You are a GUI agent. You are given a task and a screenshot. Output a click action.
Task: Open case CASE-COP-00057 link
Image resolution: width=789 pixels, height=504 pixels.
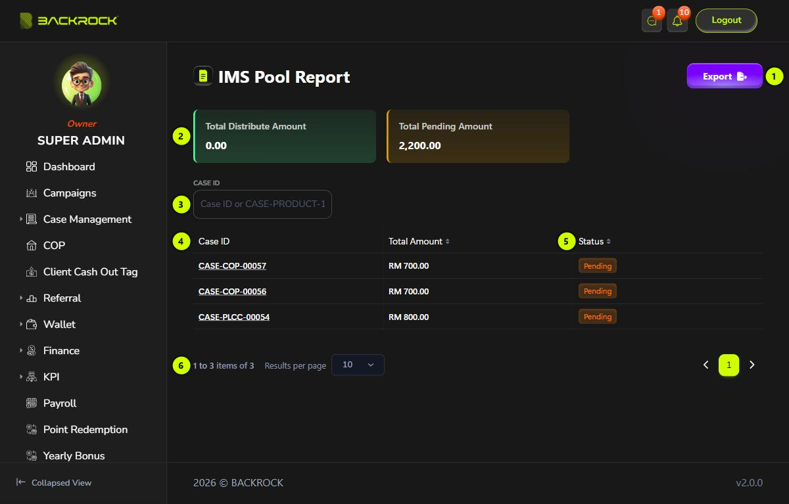[232, 266]
